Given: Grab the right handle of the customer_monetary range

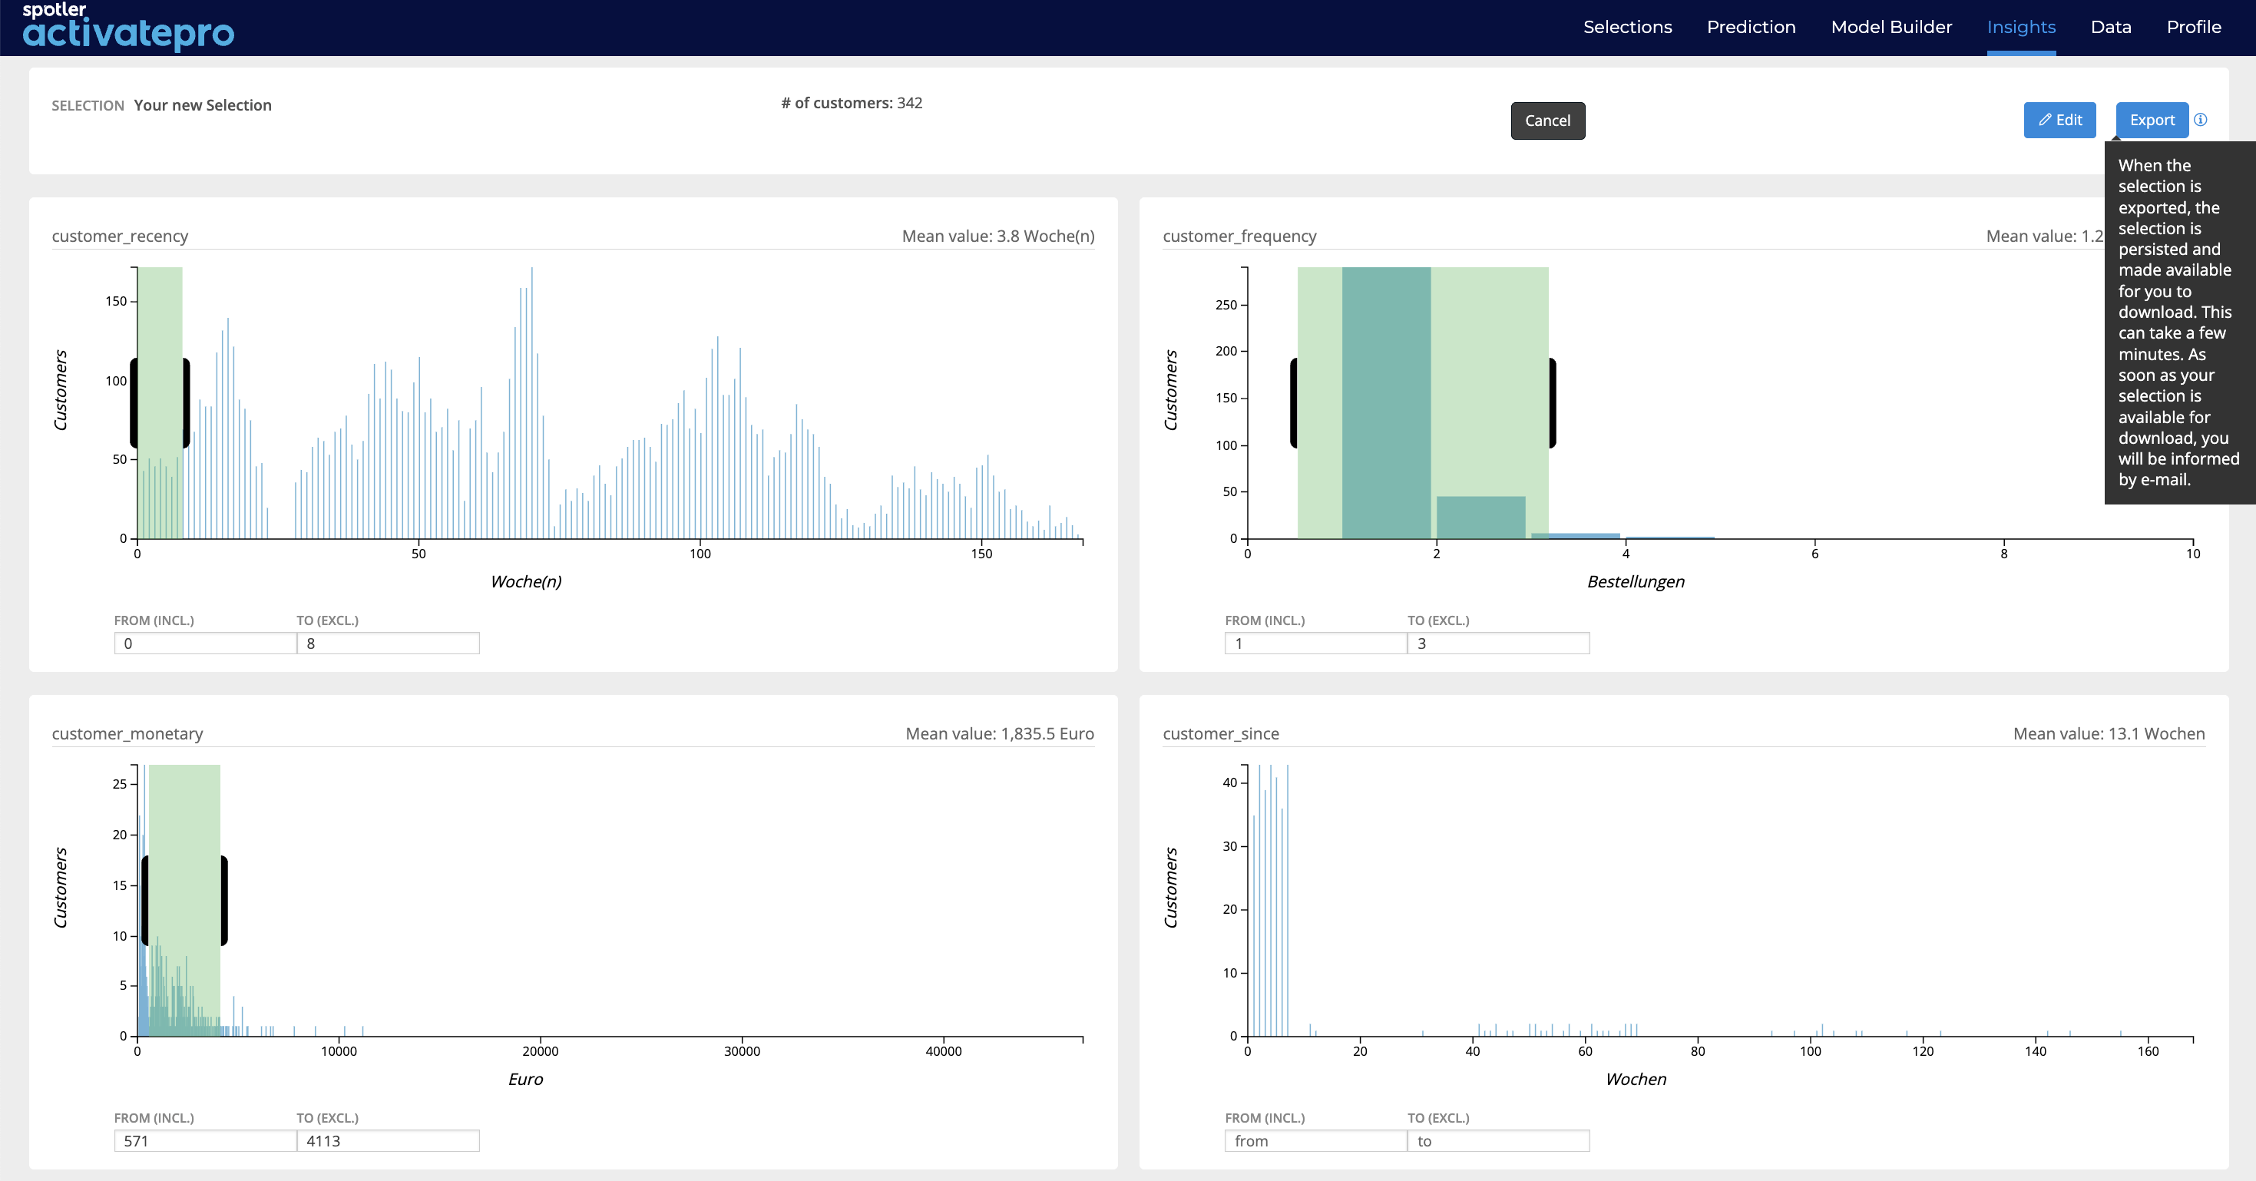Looking at the screenshot, I should point(223,901).
